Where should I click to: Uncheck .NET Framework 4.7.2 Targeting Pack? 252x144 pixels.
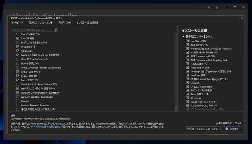[x=187, y=60]
